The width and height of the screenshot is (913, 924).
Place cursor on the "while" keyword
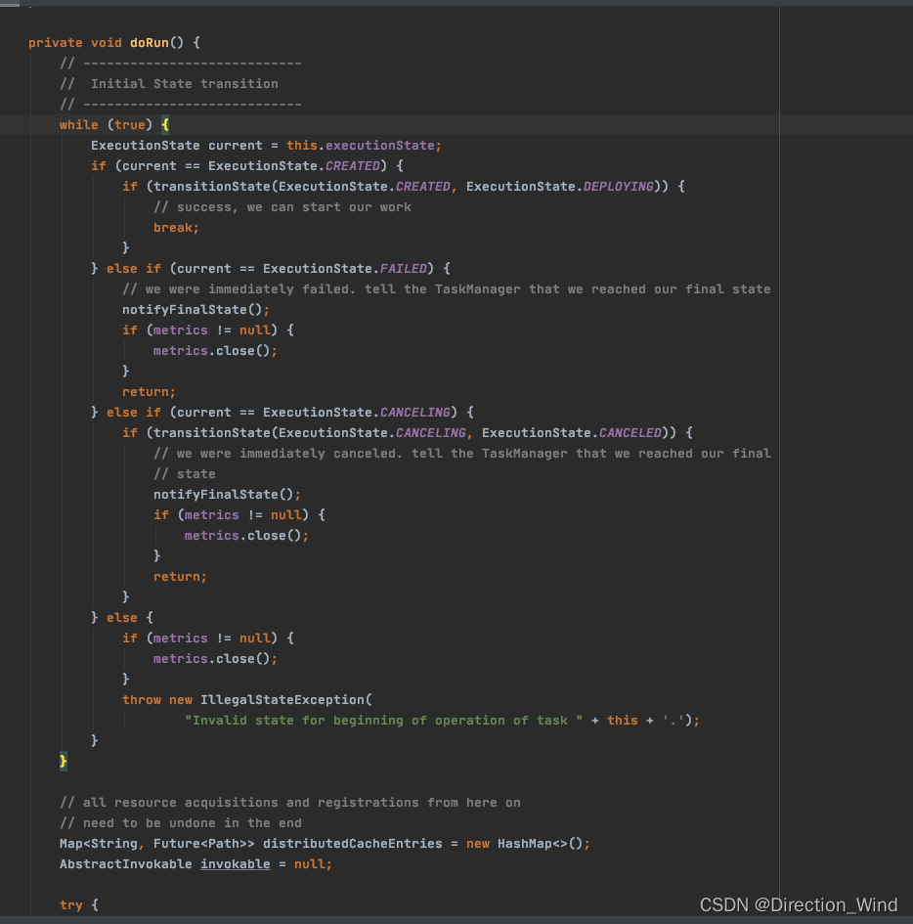coord(78,125)
